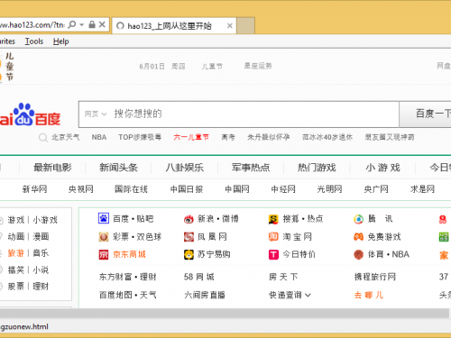This screenshot has height=338, width=451.
Task: Open the 体育 · NBA link
Action: [389, 254]
